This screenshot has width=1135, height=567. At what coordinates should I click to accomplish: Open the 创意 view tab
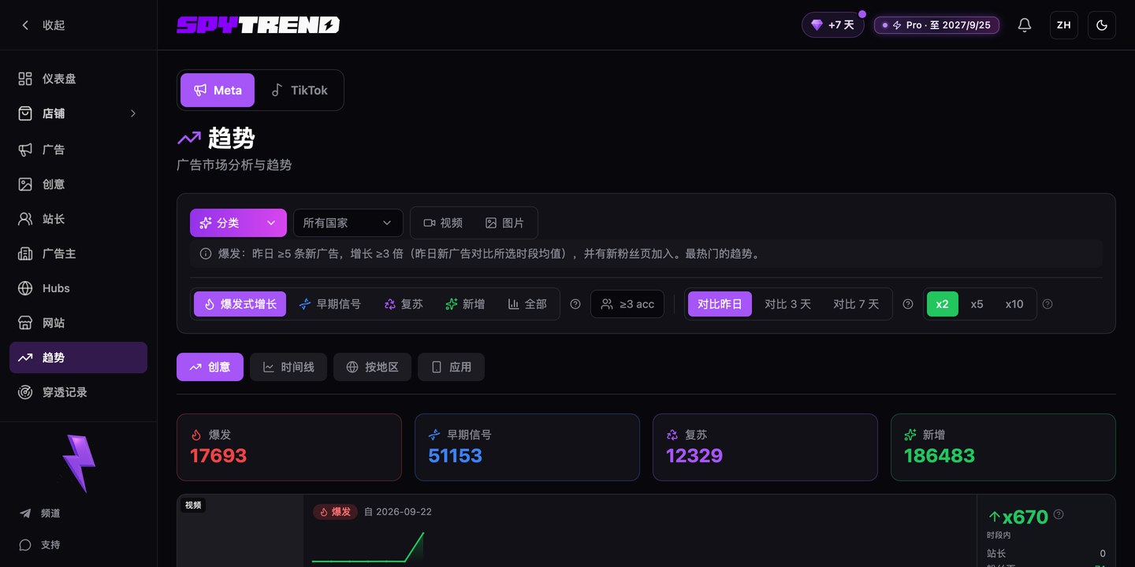[x=210, y=367]
